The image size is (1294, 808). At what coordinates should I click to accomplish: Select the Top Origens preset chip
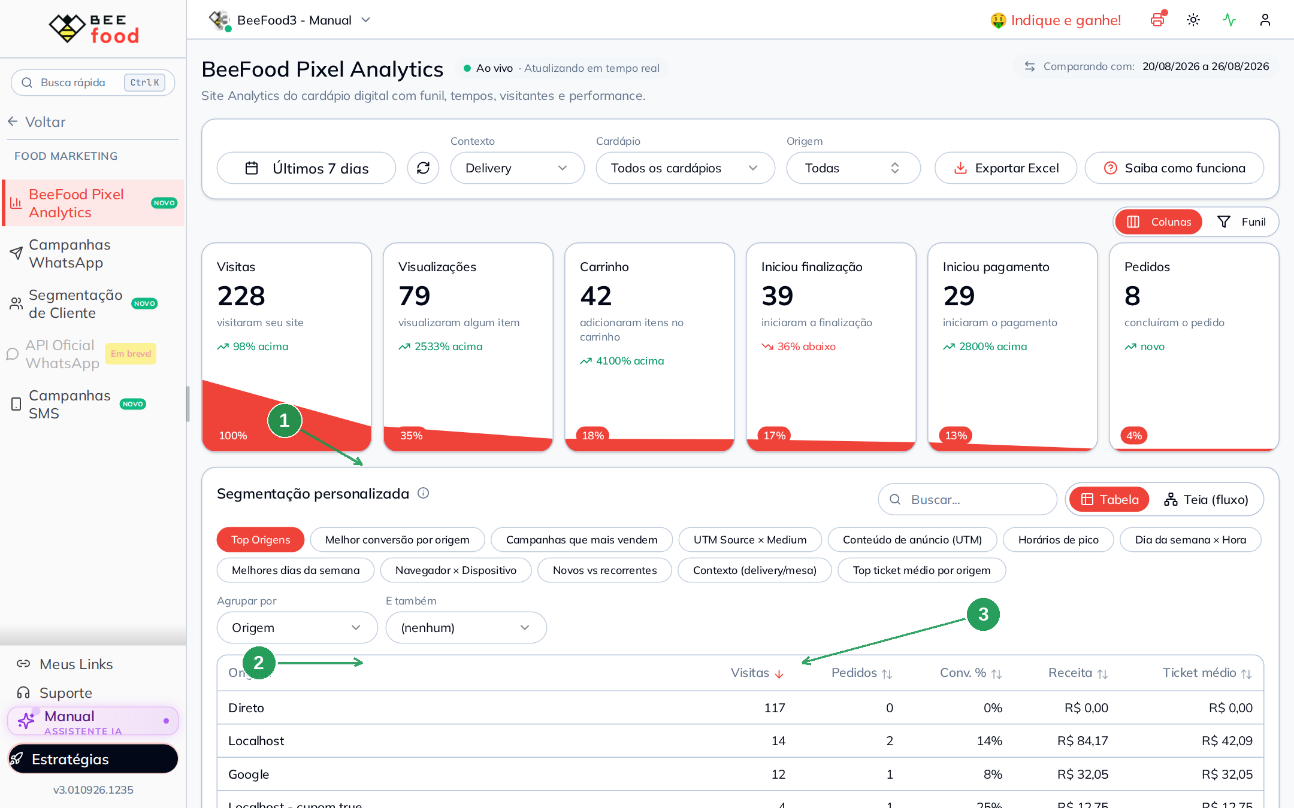coord(261,540)
